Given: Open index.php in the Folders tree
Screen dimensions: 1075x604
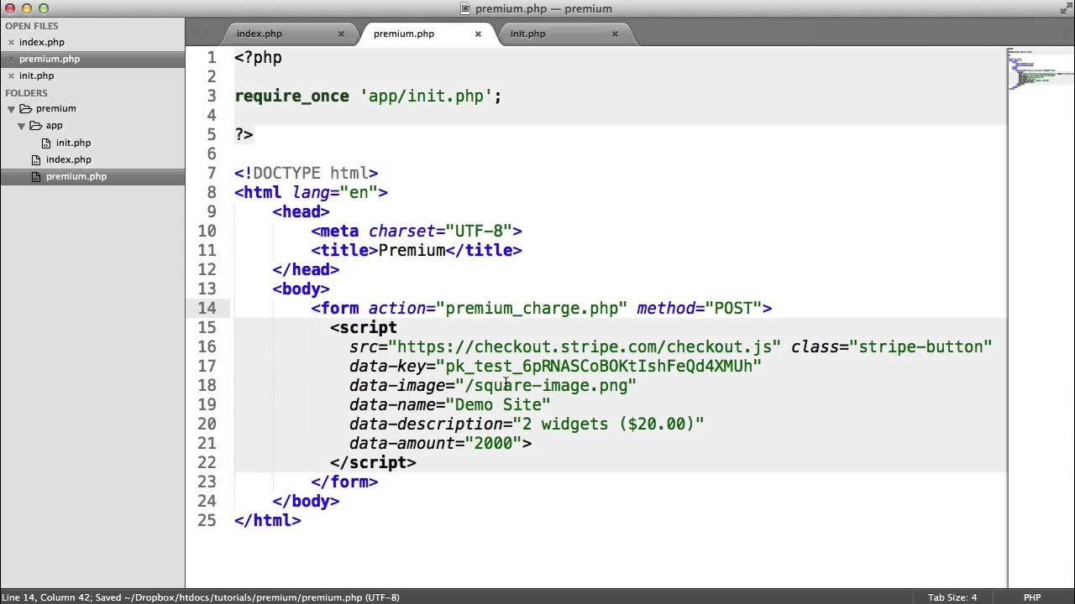Looking at the screenshot, I should point(69,159).
